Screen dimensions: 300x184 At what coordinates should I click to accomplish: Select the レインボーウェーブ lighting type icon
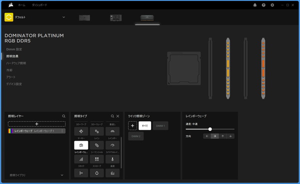tap(81, 145)
